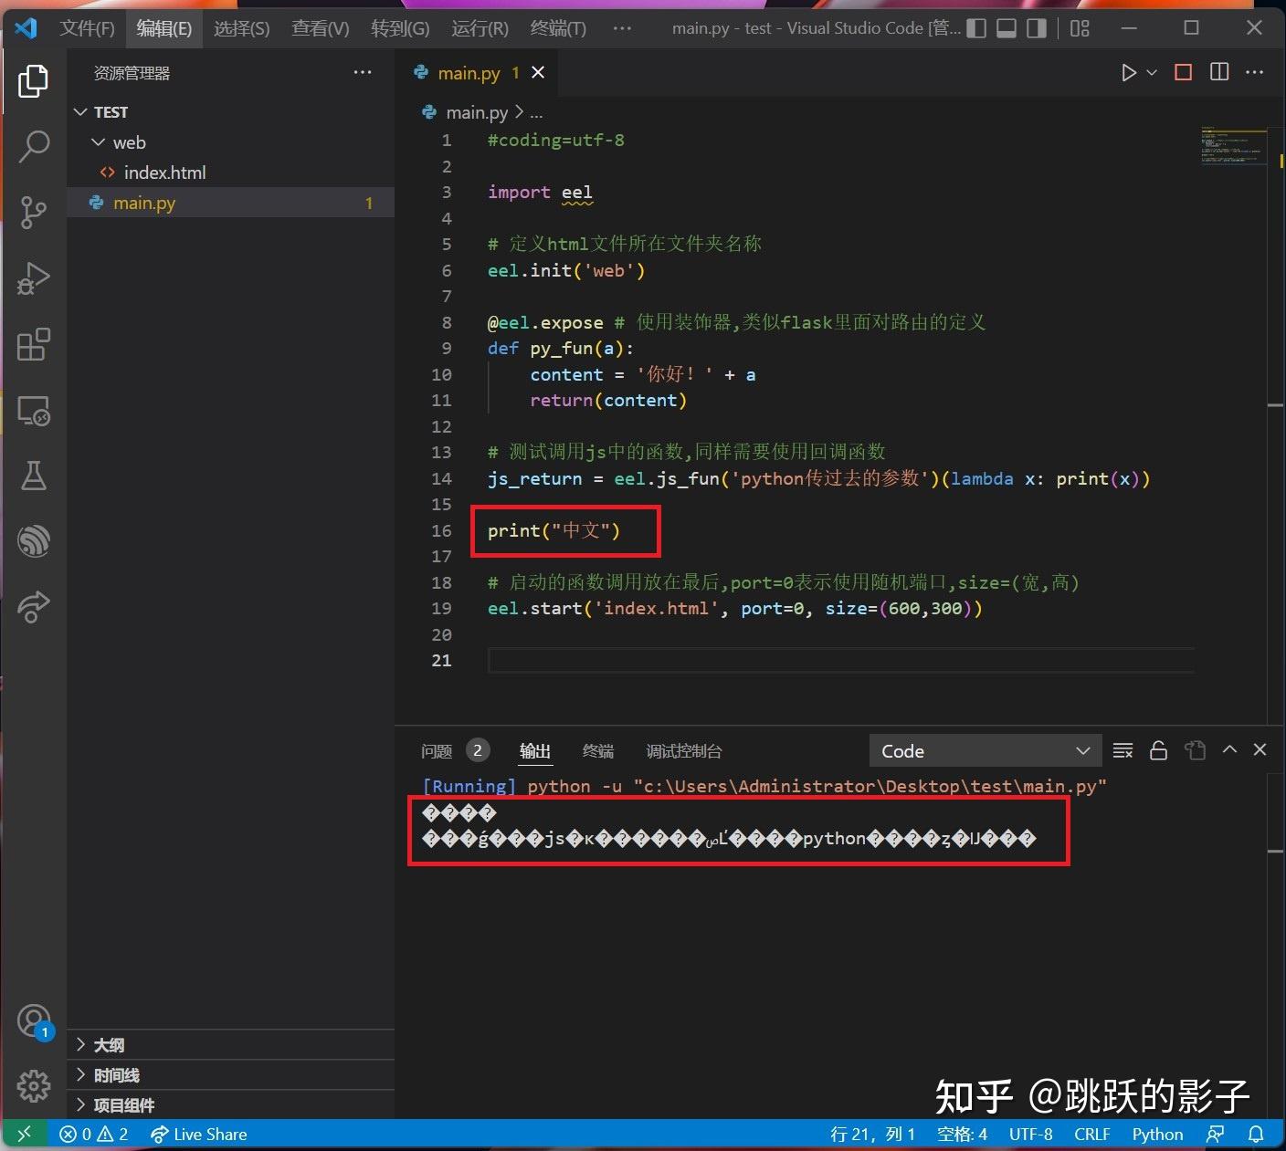Viewport: 1286px width, 1151px height.
Task: Open index.html in the explorer
Action: 231,173
